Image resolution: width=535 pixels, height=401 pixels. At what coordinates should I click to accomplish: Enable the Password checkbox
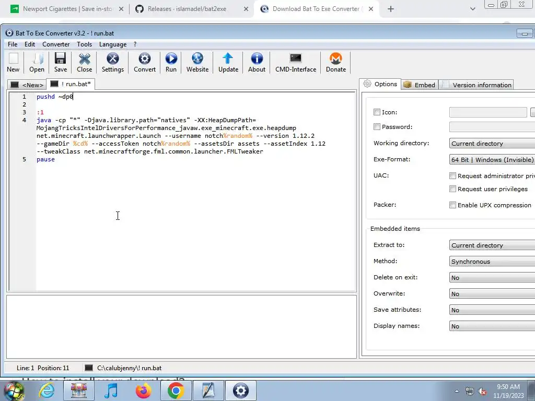(377, 126)
